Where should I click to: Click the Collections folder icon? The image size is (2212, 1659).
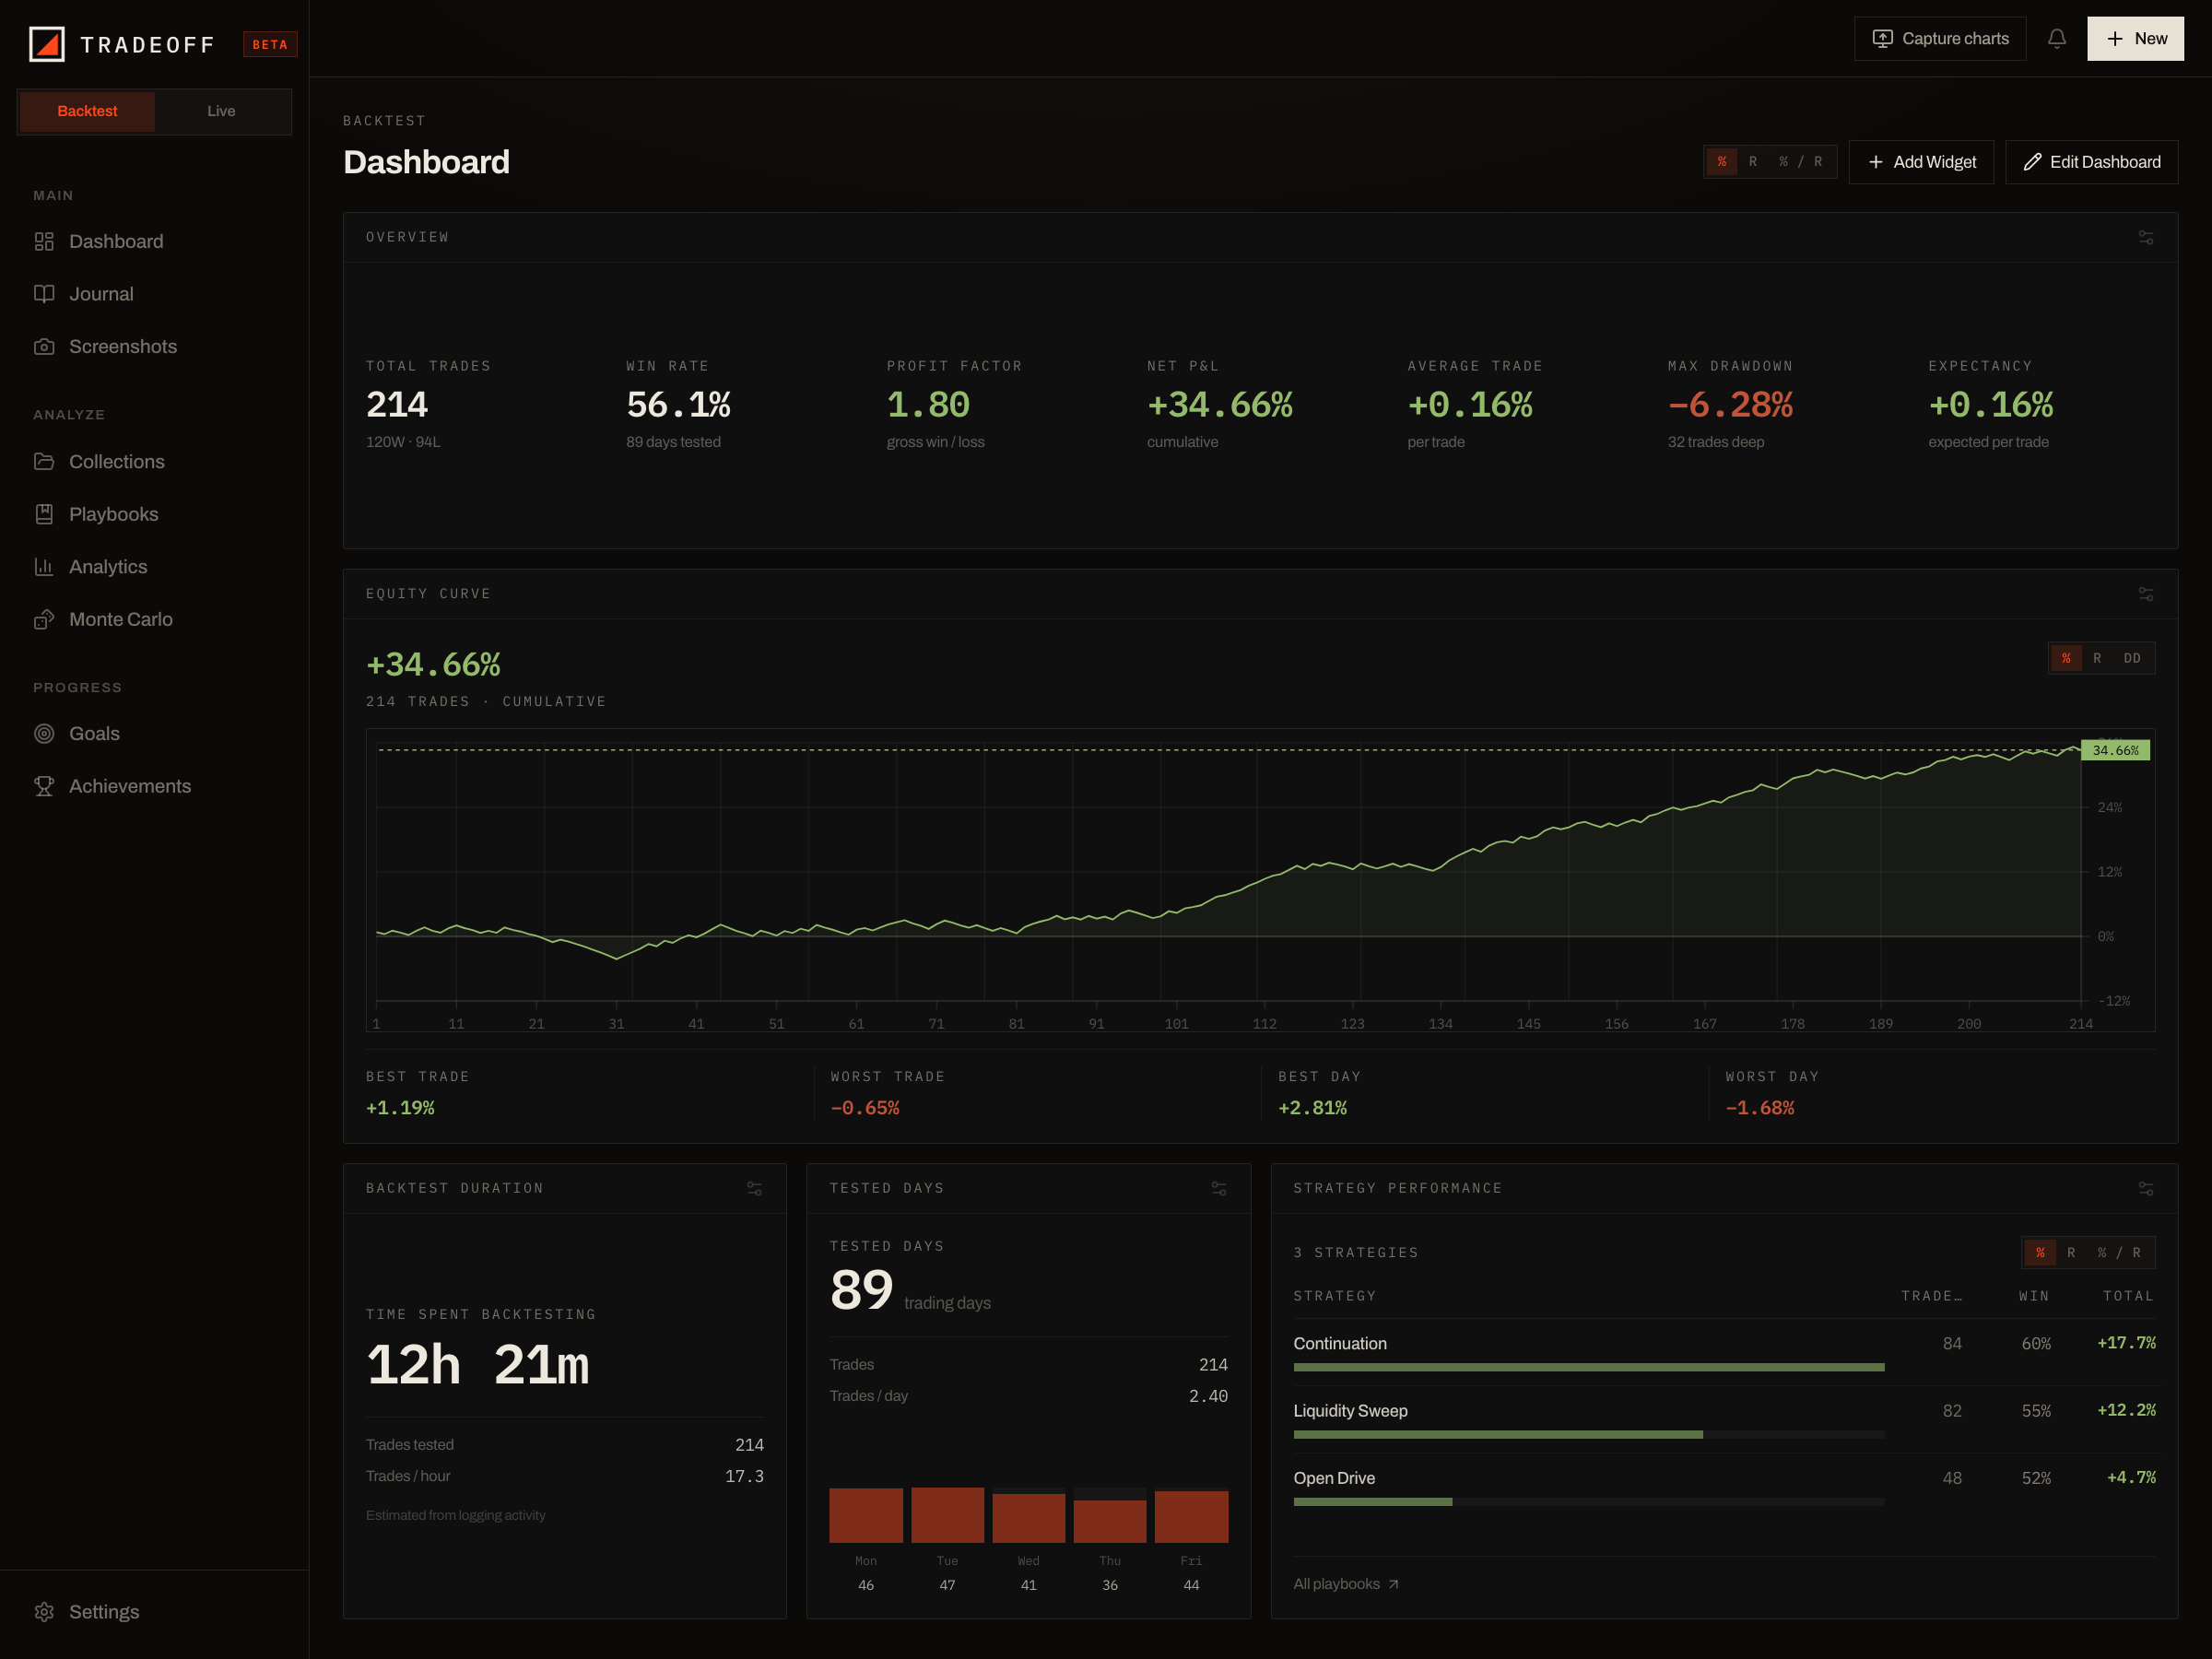(x=44, y=462)
